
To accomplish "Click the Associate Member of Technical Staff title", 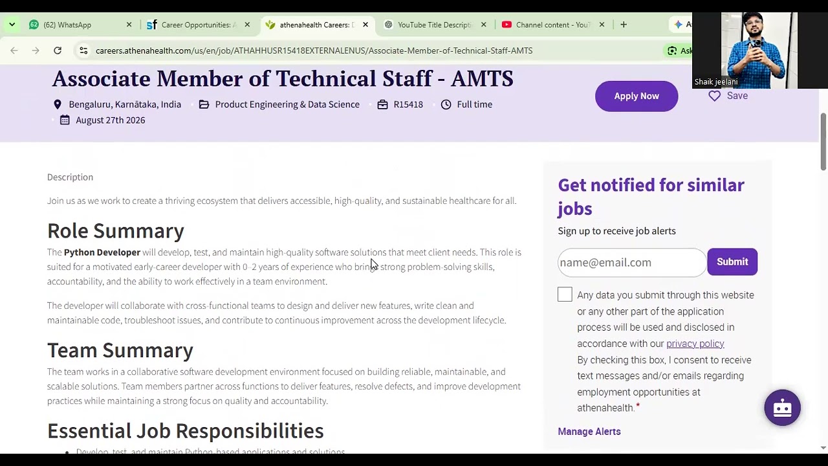I will [x=283, y=79].
